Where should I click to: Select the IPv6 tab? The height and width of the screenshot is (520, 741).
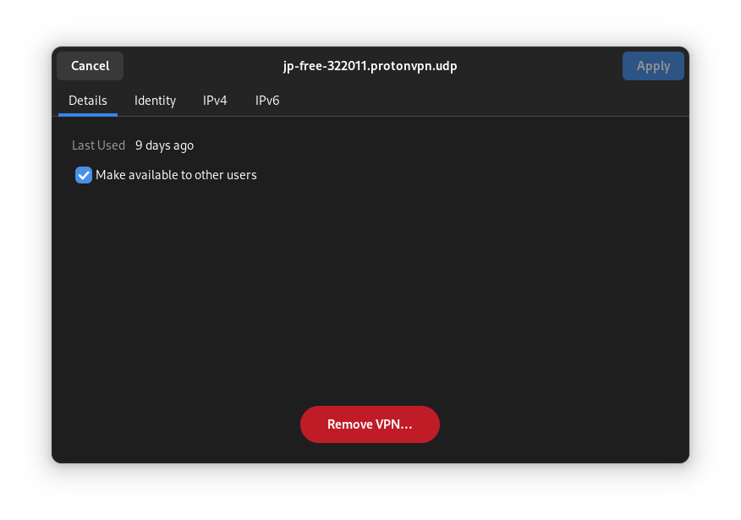[x=267, y=101]
